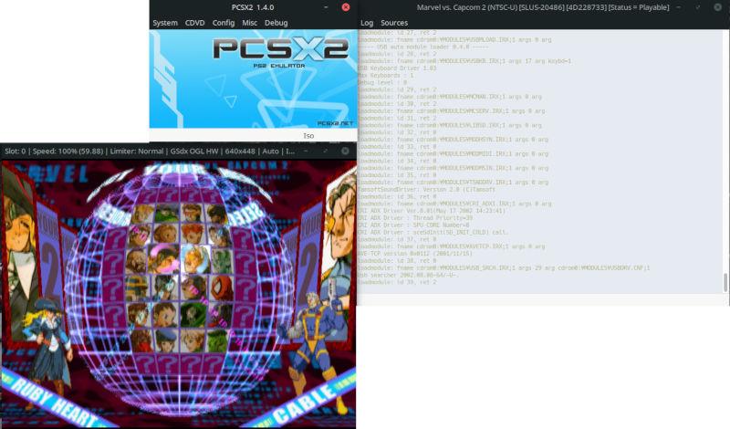Close the PCSX2 1.4.0 window

(343, 7)
